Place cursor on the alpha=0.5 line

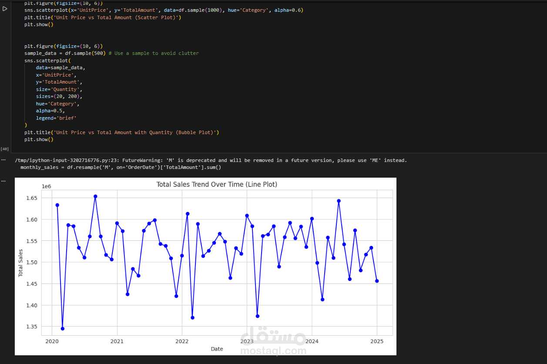coord(50,111)
